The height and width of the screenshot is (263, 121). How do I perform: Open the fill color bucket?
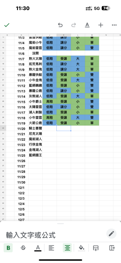click(82, 248)
